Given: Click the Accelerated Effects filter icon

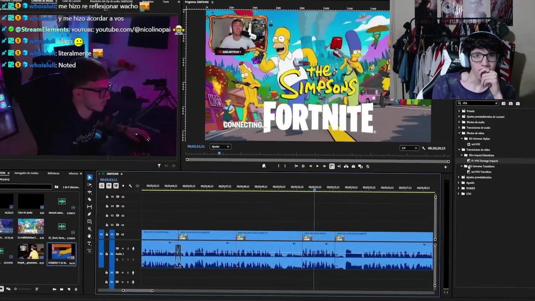Looking at the screenshot, I should tap(504, 103).
